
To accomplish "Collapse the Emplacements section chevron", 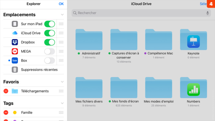I will click(x=62, y=15).
